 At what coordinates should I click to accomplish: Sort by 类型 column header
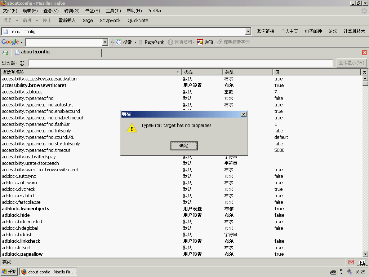[x=248, y=72]
